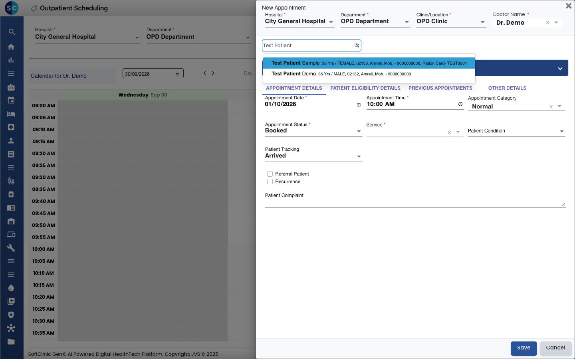
Task: Enable the Recurrence checkbox
Action: click(x=270, y=181)
